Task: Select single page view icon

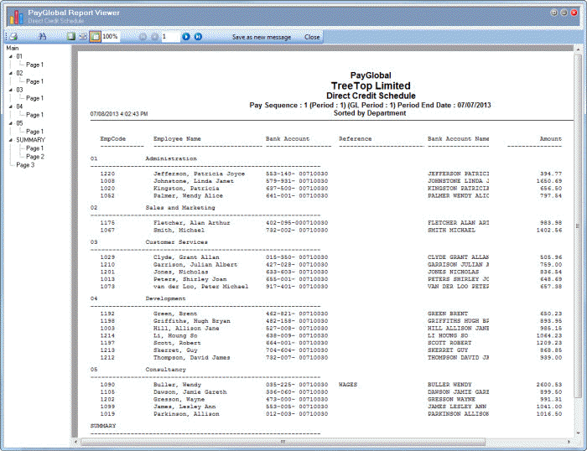Action: (71, 37)
